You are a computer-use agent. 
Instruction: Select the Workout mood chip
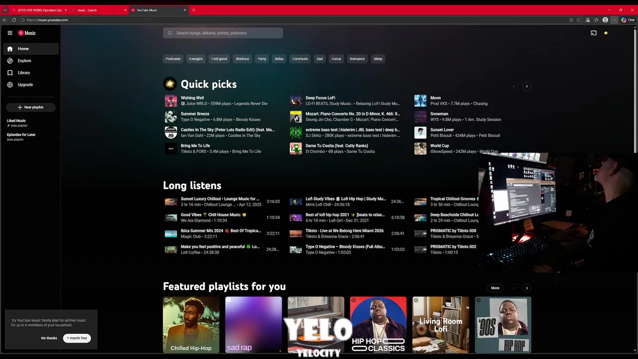pos(242,59)
